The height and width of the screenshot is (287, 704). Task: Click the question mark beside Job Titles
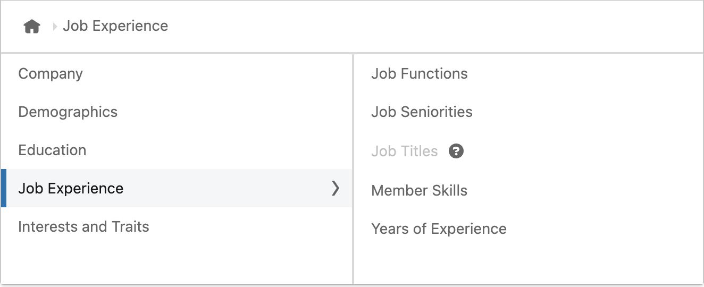click(x=456, y=151)
